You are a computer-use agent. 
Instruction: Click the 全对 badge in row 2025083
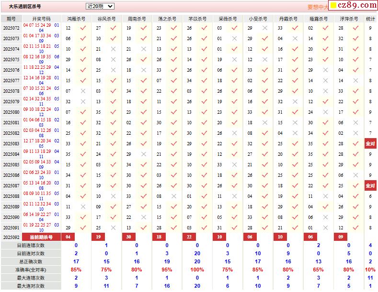(370, 143)
